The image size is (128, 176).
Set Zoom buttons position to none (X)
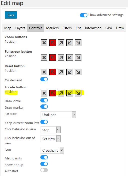(x=44, y=43)
